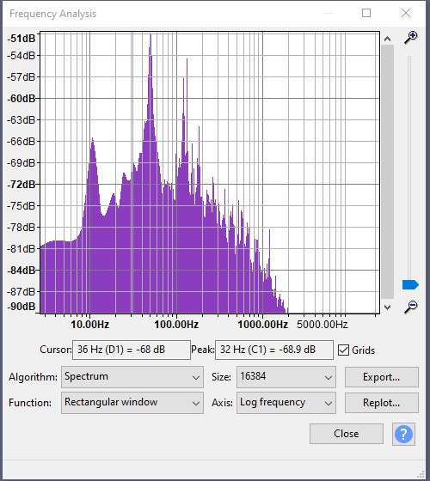
Task: Open the Algorithm dropdown showing Spectrum
Action: point(132,377)
